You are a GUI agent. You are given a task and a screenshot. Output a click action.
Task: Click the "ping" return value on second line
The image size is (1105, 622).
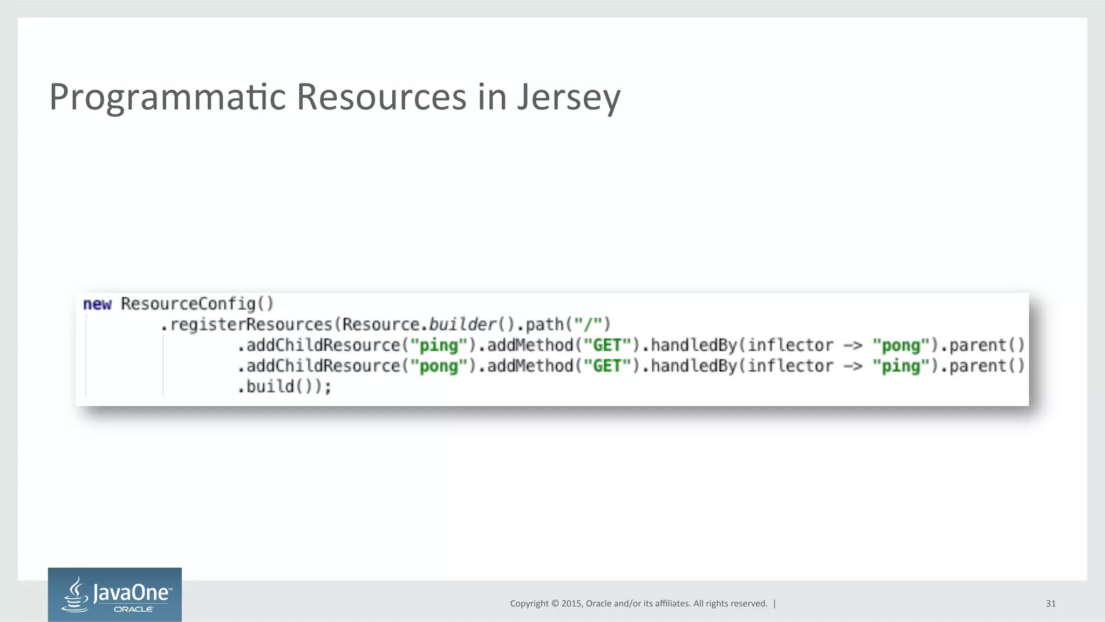[900, 366]
